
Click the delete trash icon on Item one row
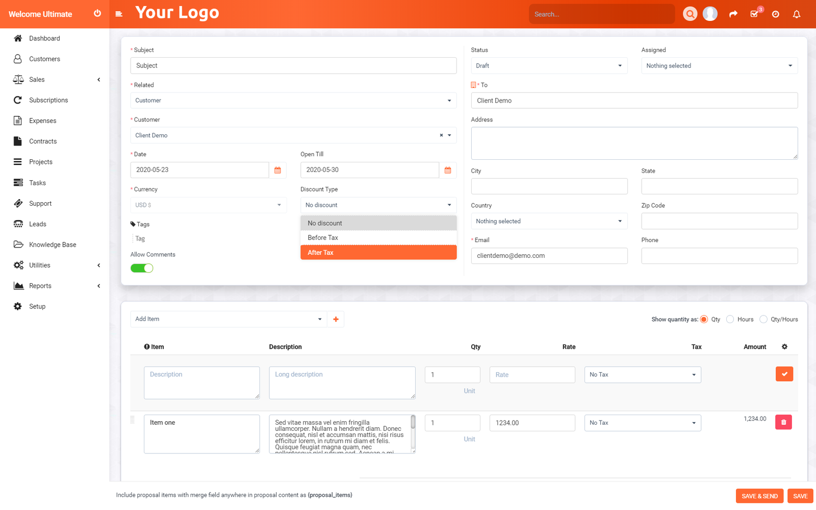[x=784, y=422]
